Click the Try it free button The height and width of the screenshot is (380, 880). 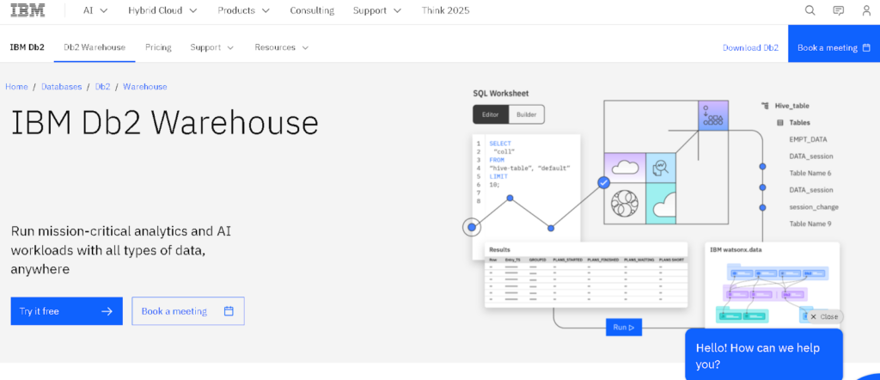coord(66,311)
